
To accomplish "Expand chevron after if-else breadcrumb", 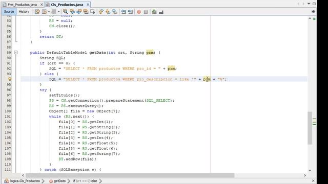I will pyautogui.click(x=100, y=181).
